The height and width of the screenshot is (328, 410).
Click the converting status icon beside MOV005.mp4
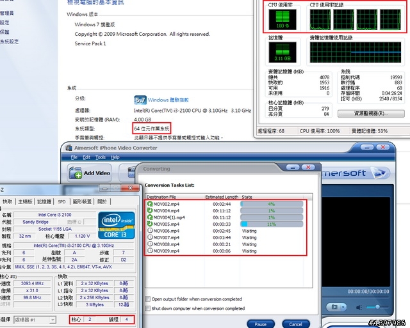click(x=150, y=224)
